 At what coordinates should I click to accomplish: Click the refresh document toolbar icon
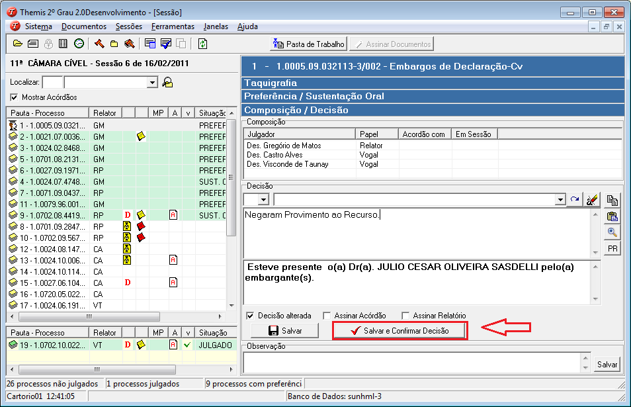point(202,44)
